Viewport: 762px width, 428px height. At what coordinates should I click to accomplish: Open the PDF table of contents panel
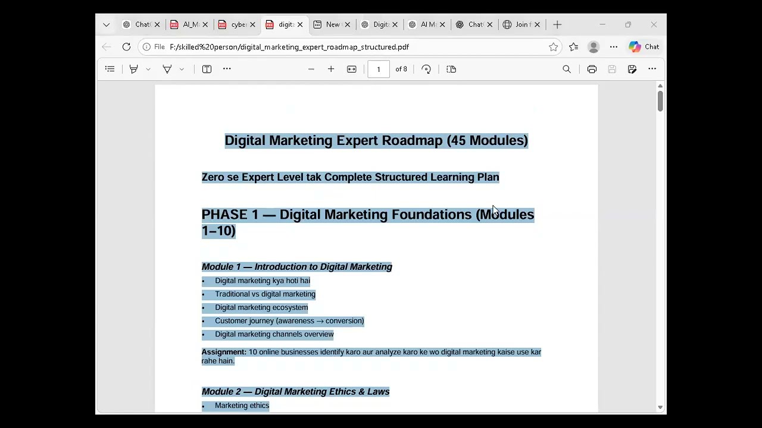(110, 69)
